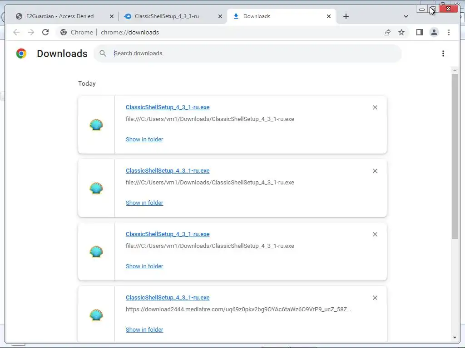Open the side panel icon
465x348 pixels.
pos(419,32)
